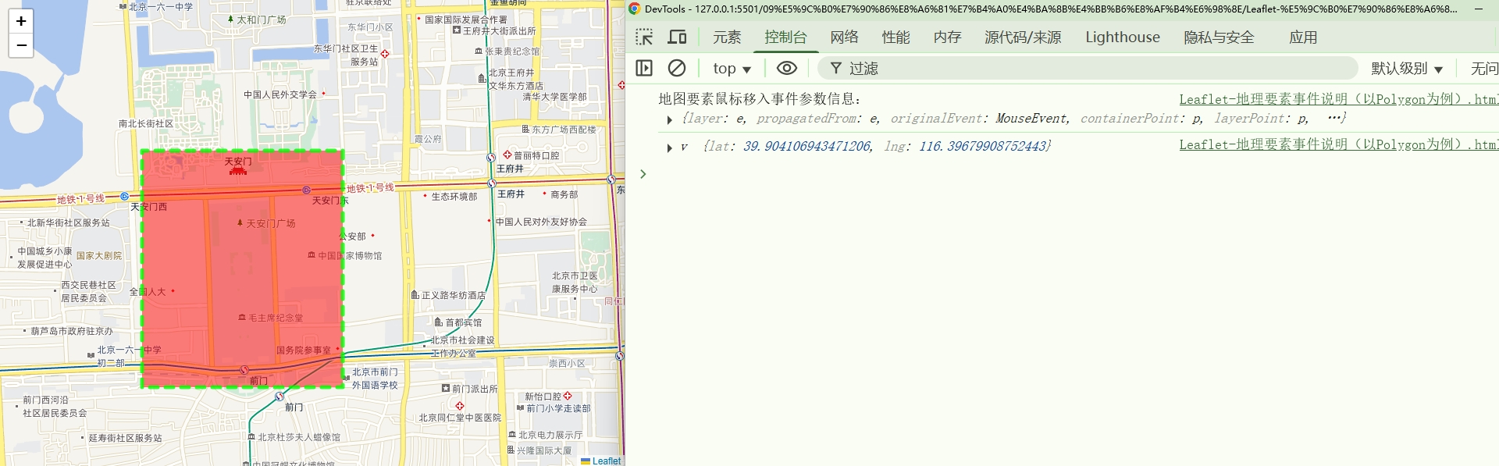The image size is (1499, 466).
Task: Switch to the 元素 tab
Action: (x=727, y=37)
